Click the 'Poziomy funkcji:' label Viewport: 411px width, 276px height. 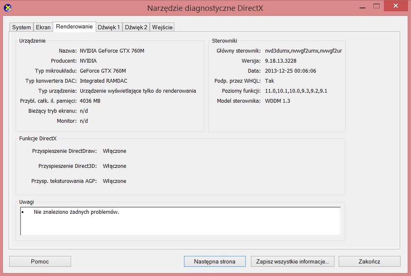tap(241, 91)
